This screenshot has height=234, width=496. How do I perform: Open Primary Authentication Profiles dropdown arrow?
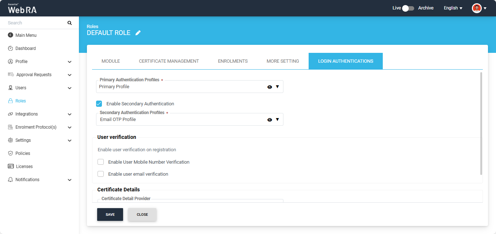pos(277,87)
